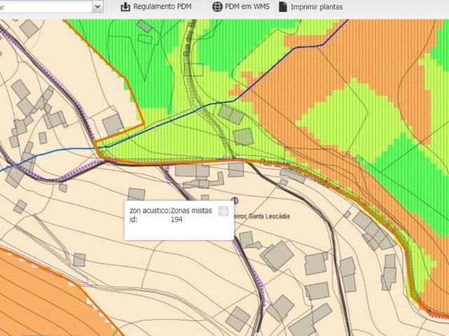Click inside the top-left combo box text field

point(42,6)
